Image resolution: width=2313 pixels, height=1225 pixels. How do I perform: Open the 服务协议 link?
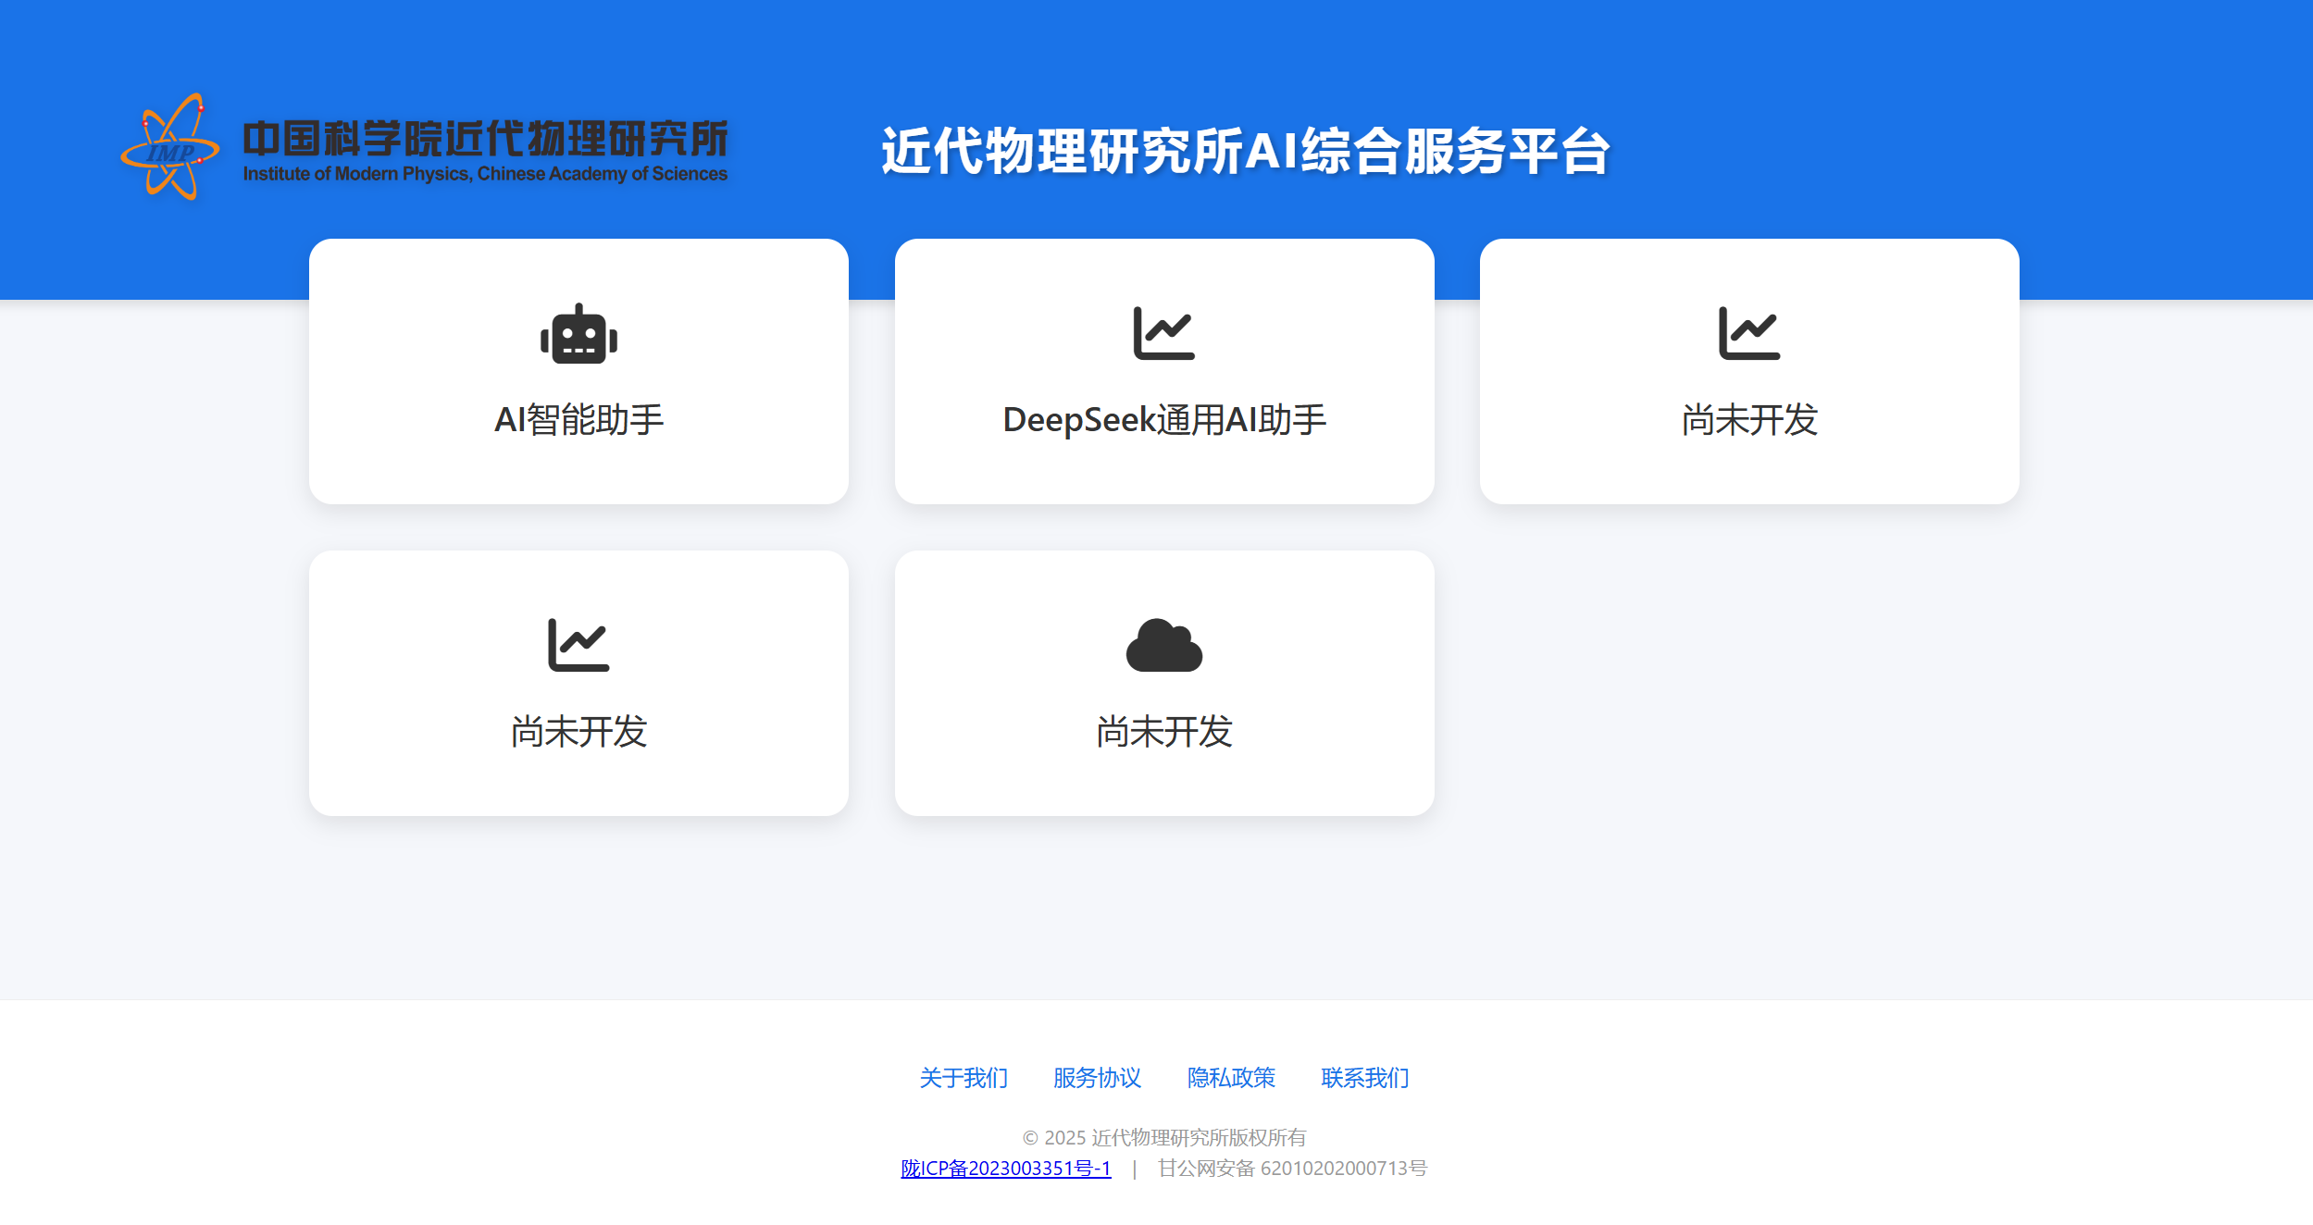point(1097,1078)
